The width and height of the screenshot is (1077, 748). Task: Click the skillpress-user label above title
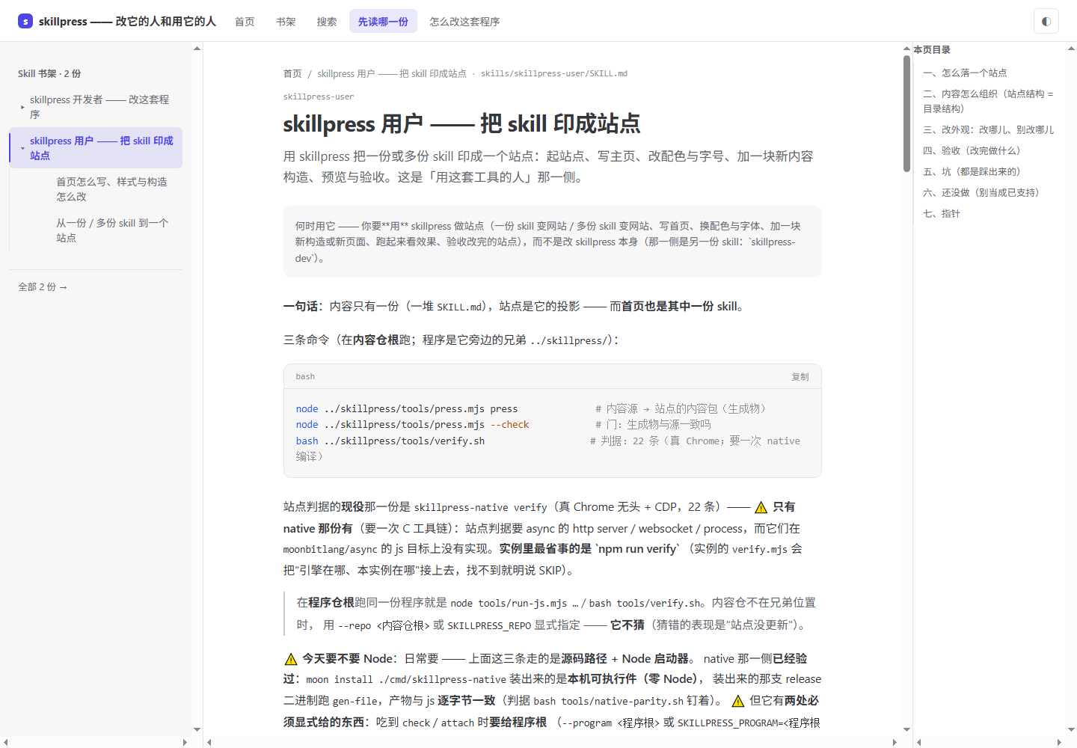point(319,96)
